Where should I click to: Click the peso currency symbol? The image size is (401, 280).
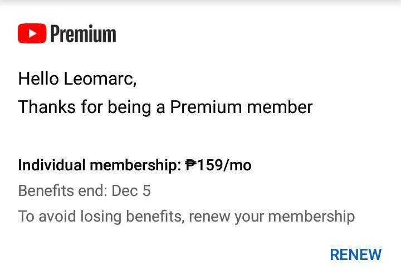tap(191, 165)
